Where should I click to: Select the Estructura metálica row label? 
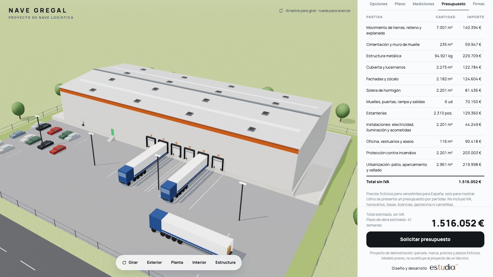384,56
